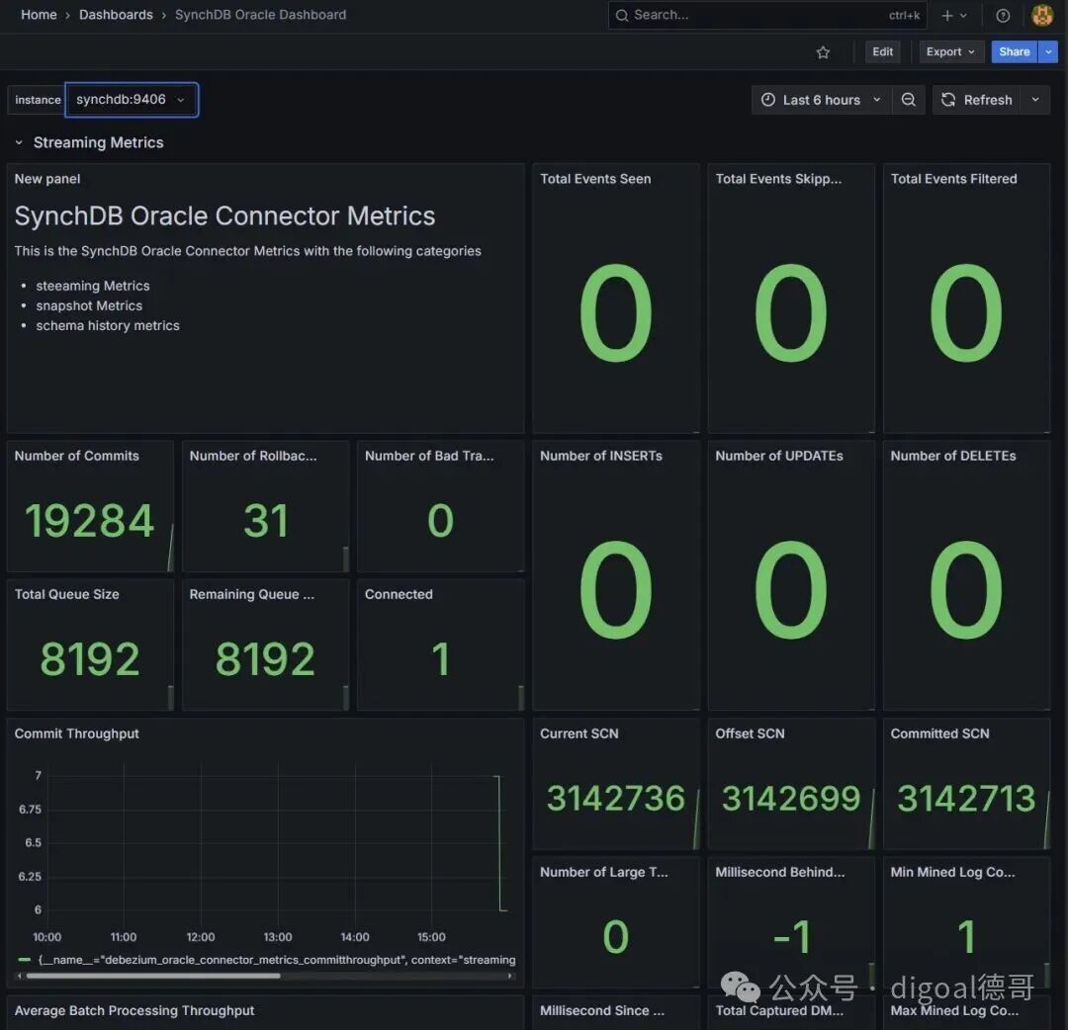Click the help question mark icon

tap(1003, 16)
